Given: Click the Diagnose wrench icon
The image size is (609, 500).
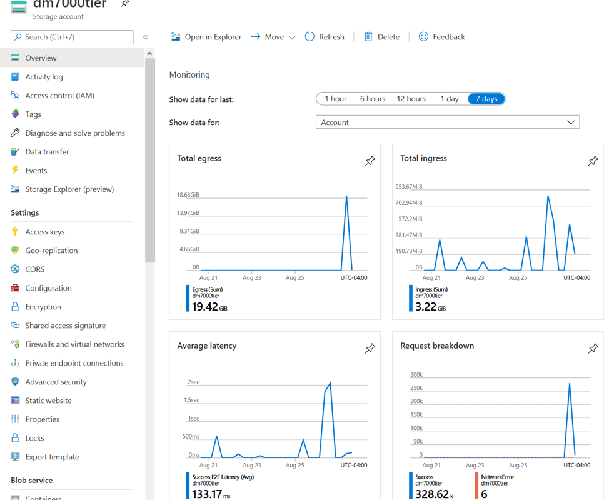Looking at the screenshot, I should (x=15, y=132).
